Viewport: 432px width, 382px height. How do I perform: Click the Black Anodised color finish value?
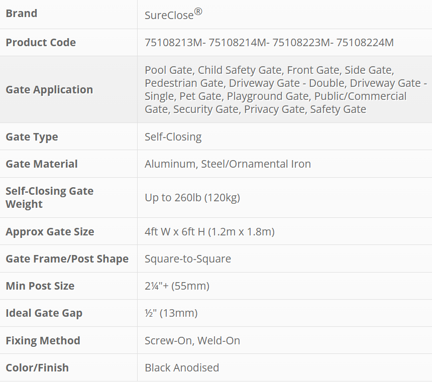point(182,367)
